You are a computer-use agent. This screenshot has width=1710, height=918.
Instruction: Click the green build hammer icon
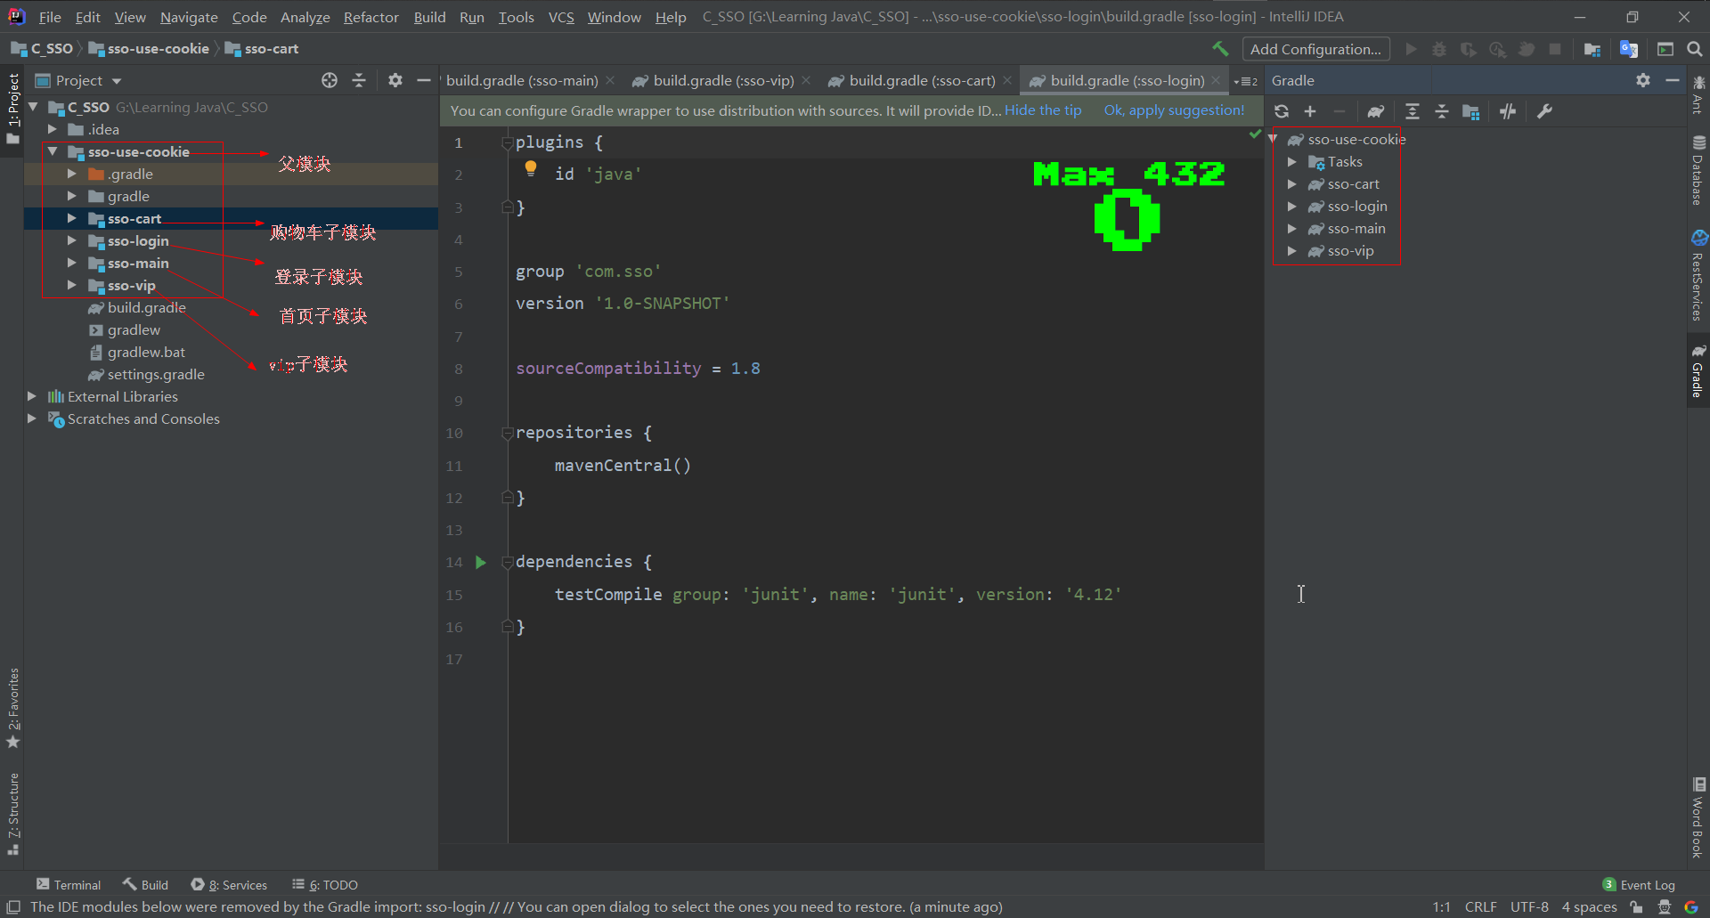coord(1220,49)
